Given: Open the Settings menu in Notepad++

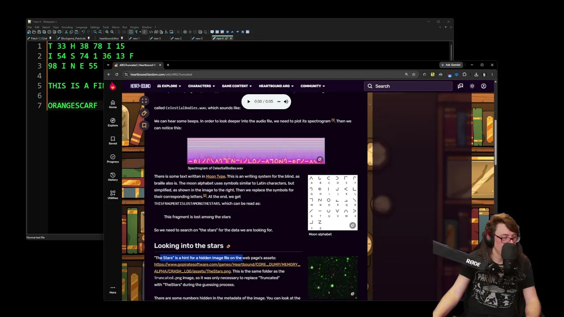Looking at the screenshot, I should click(x=95, y=27).
